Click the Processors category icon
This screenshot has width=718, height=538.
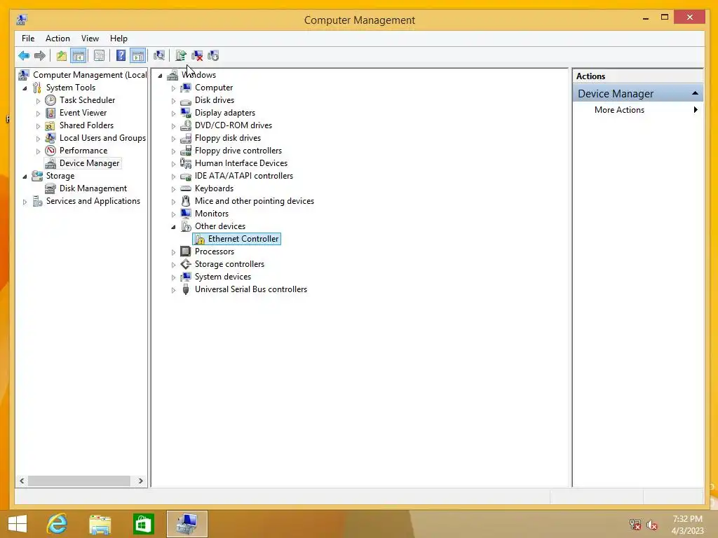point(185,251)
